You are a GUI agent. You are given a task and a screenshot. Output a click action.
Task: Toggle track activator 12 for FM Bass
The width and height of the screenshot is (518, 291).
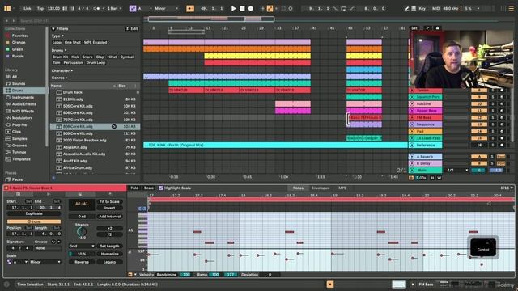tap(479, 117)
